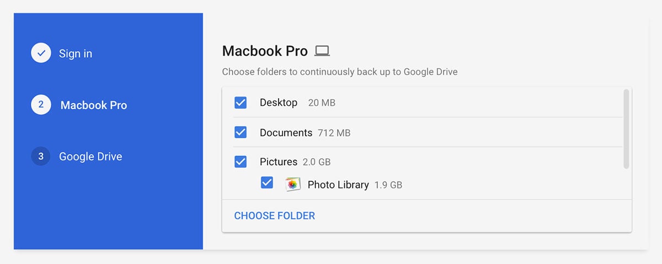Click the folder list scrollbar
The image size is (662, 264).
pyautogui.click(x=626, y=129)
